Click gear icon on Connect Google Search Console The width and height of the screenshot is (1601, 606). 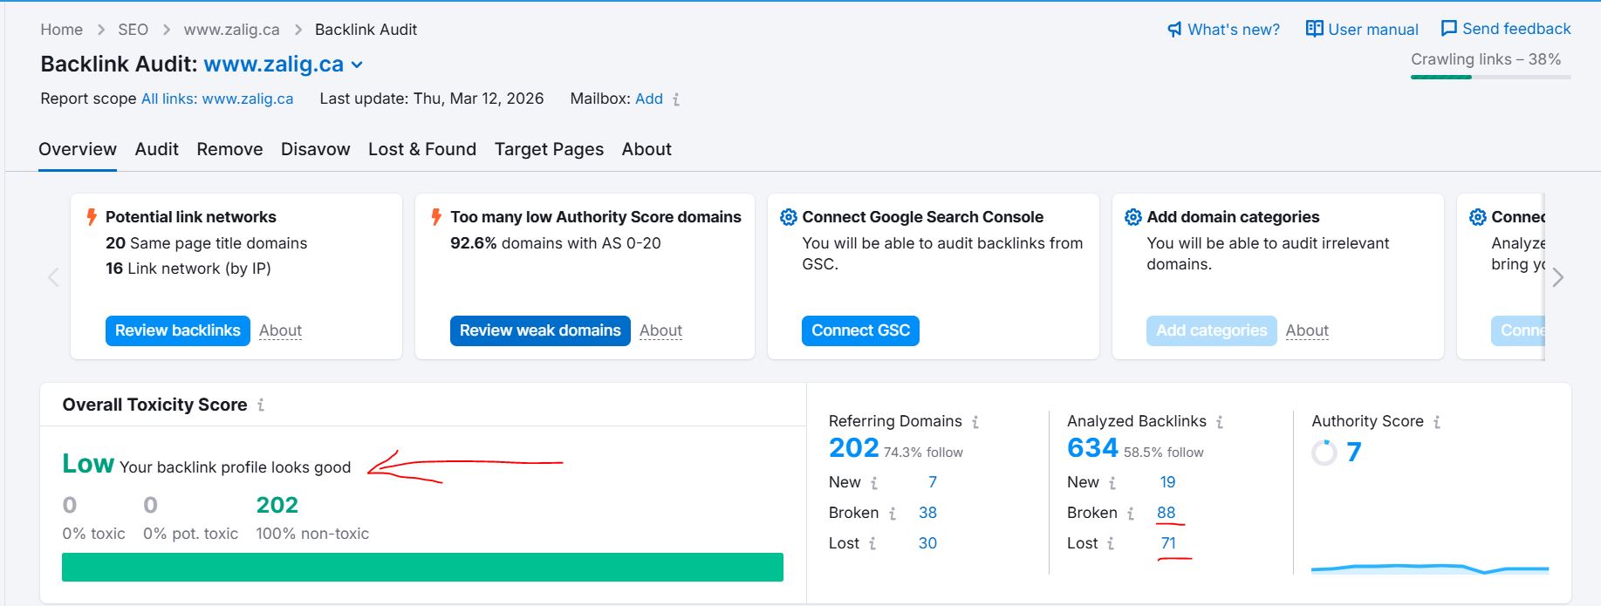point(788,217)
